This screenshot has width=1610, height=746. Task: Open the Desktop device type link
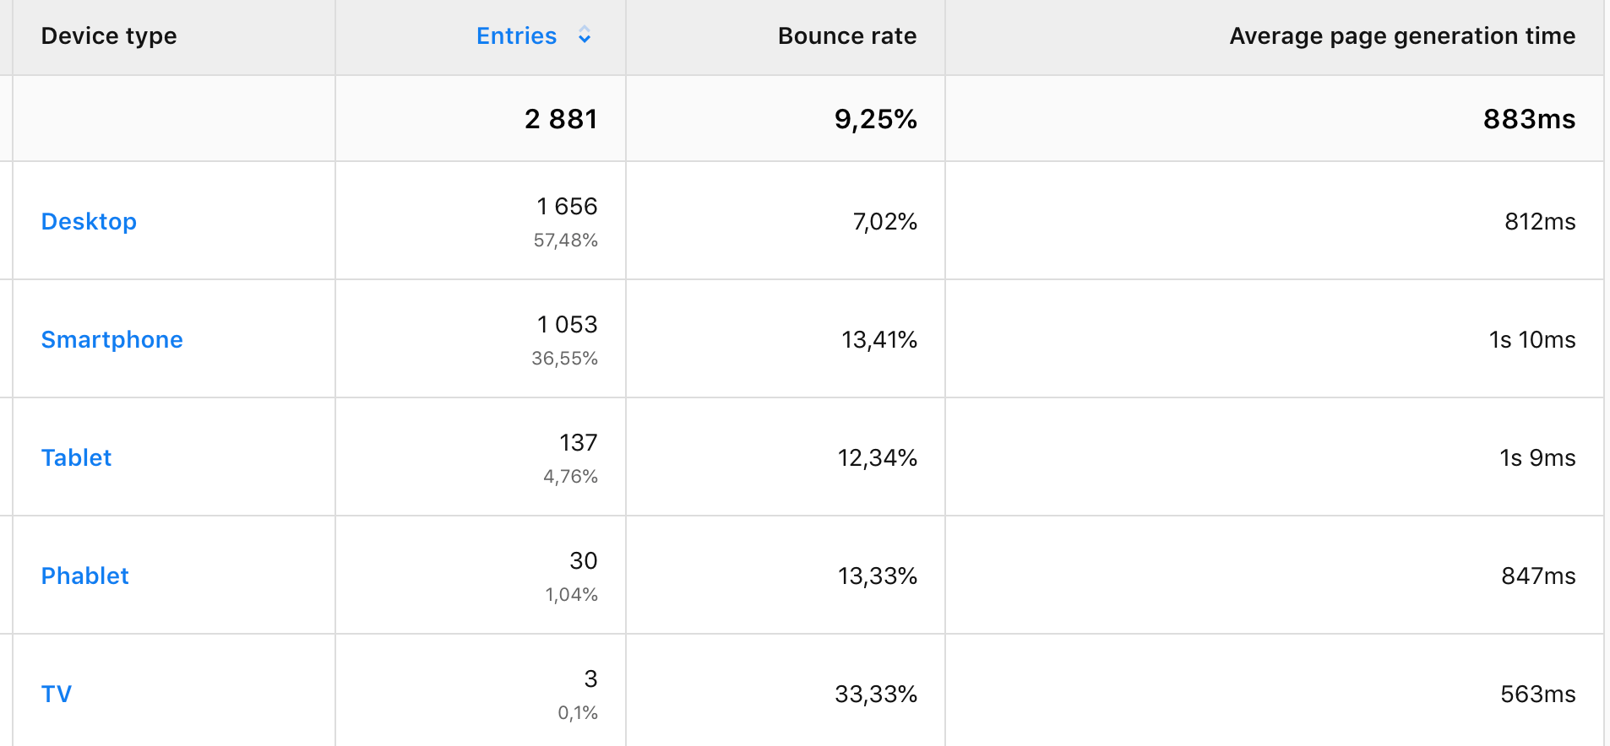click(89, 221)
